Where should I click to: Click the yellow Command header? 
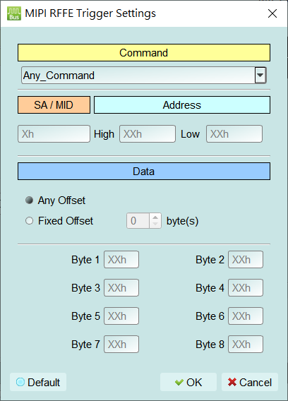[144, 53]
